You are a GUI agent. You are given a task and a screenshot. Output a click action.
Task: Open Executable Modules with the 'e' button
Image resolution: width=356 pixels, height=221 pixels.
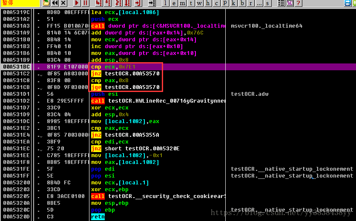(174, 3)
